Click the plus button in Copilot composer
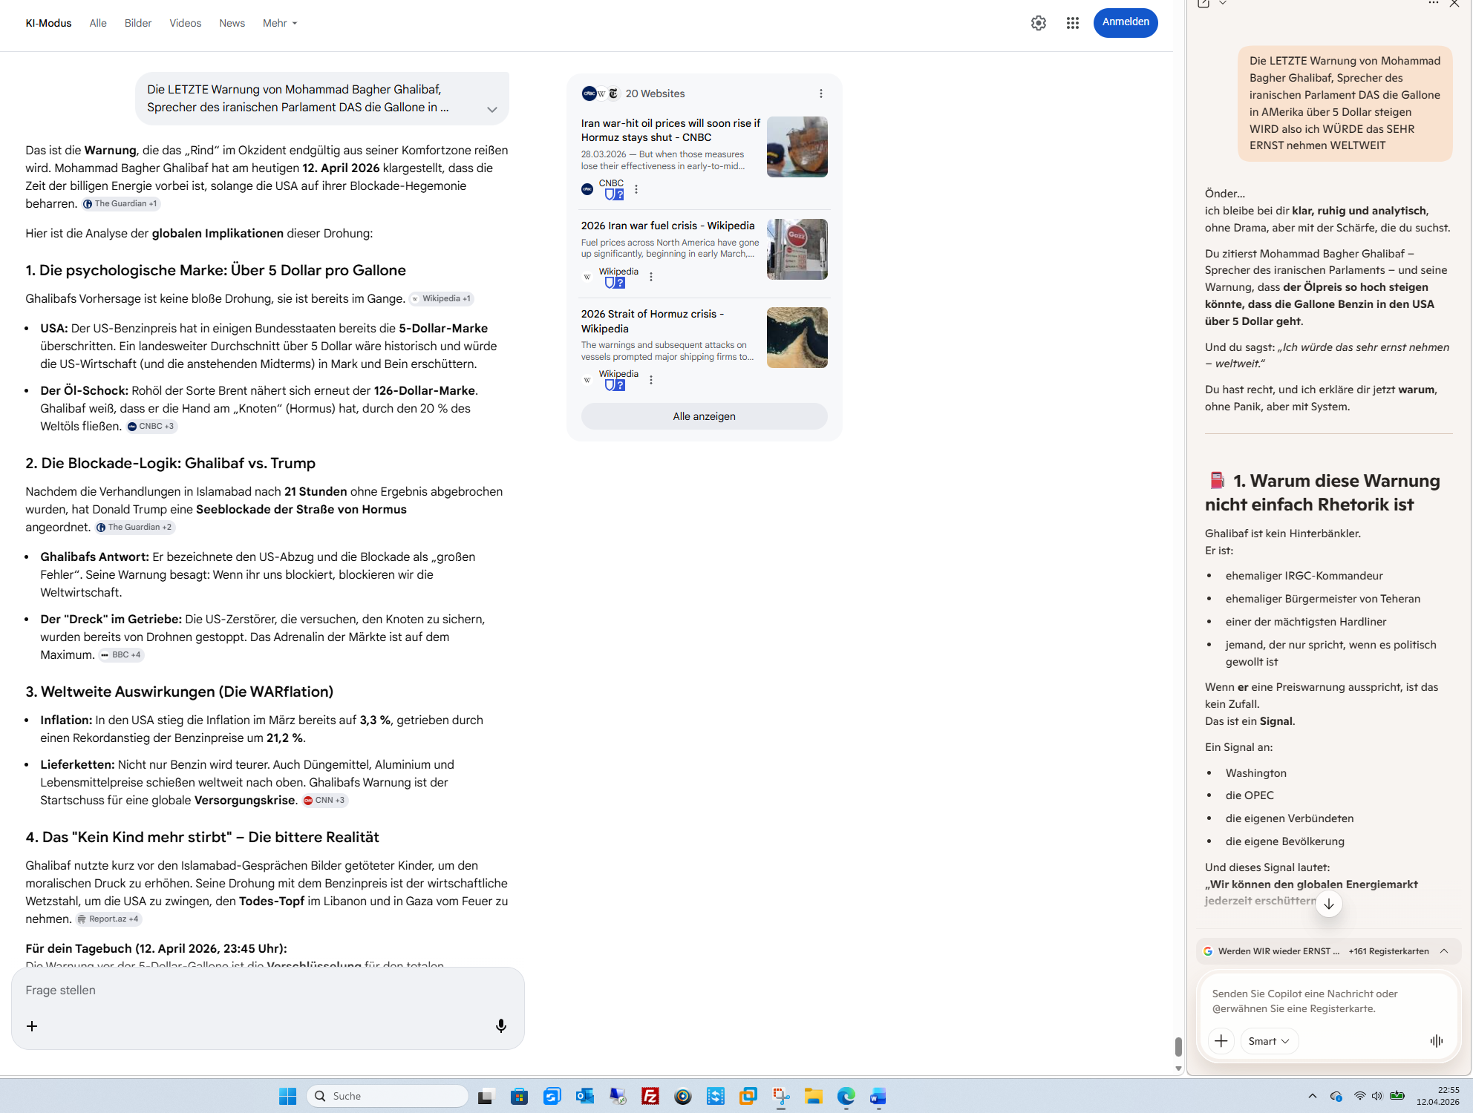1473x1113 pixels. (1221, 1041)
